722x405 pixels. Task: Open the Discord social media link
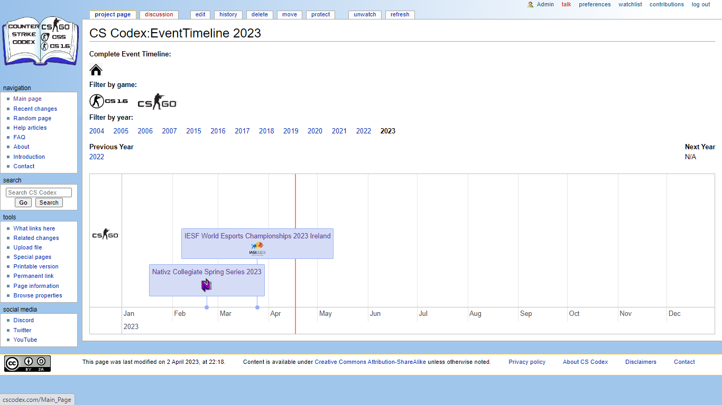click(23, 320)
